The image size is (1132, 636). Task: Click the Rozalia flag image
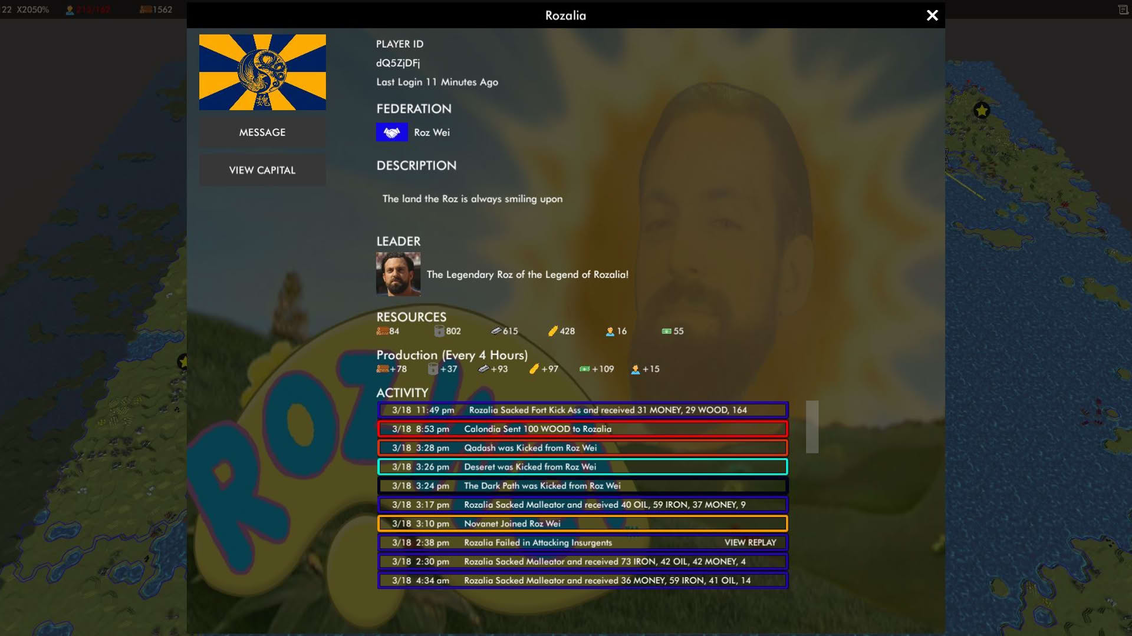(262, 72)
